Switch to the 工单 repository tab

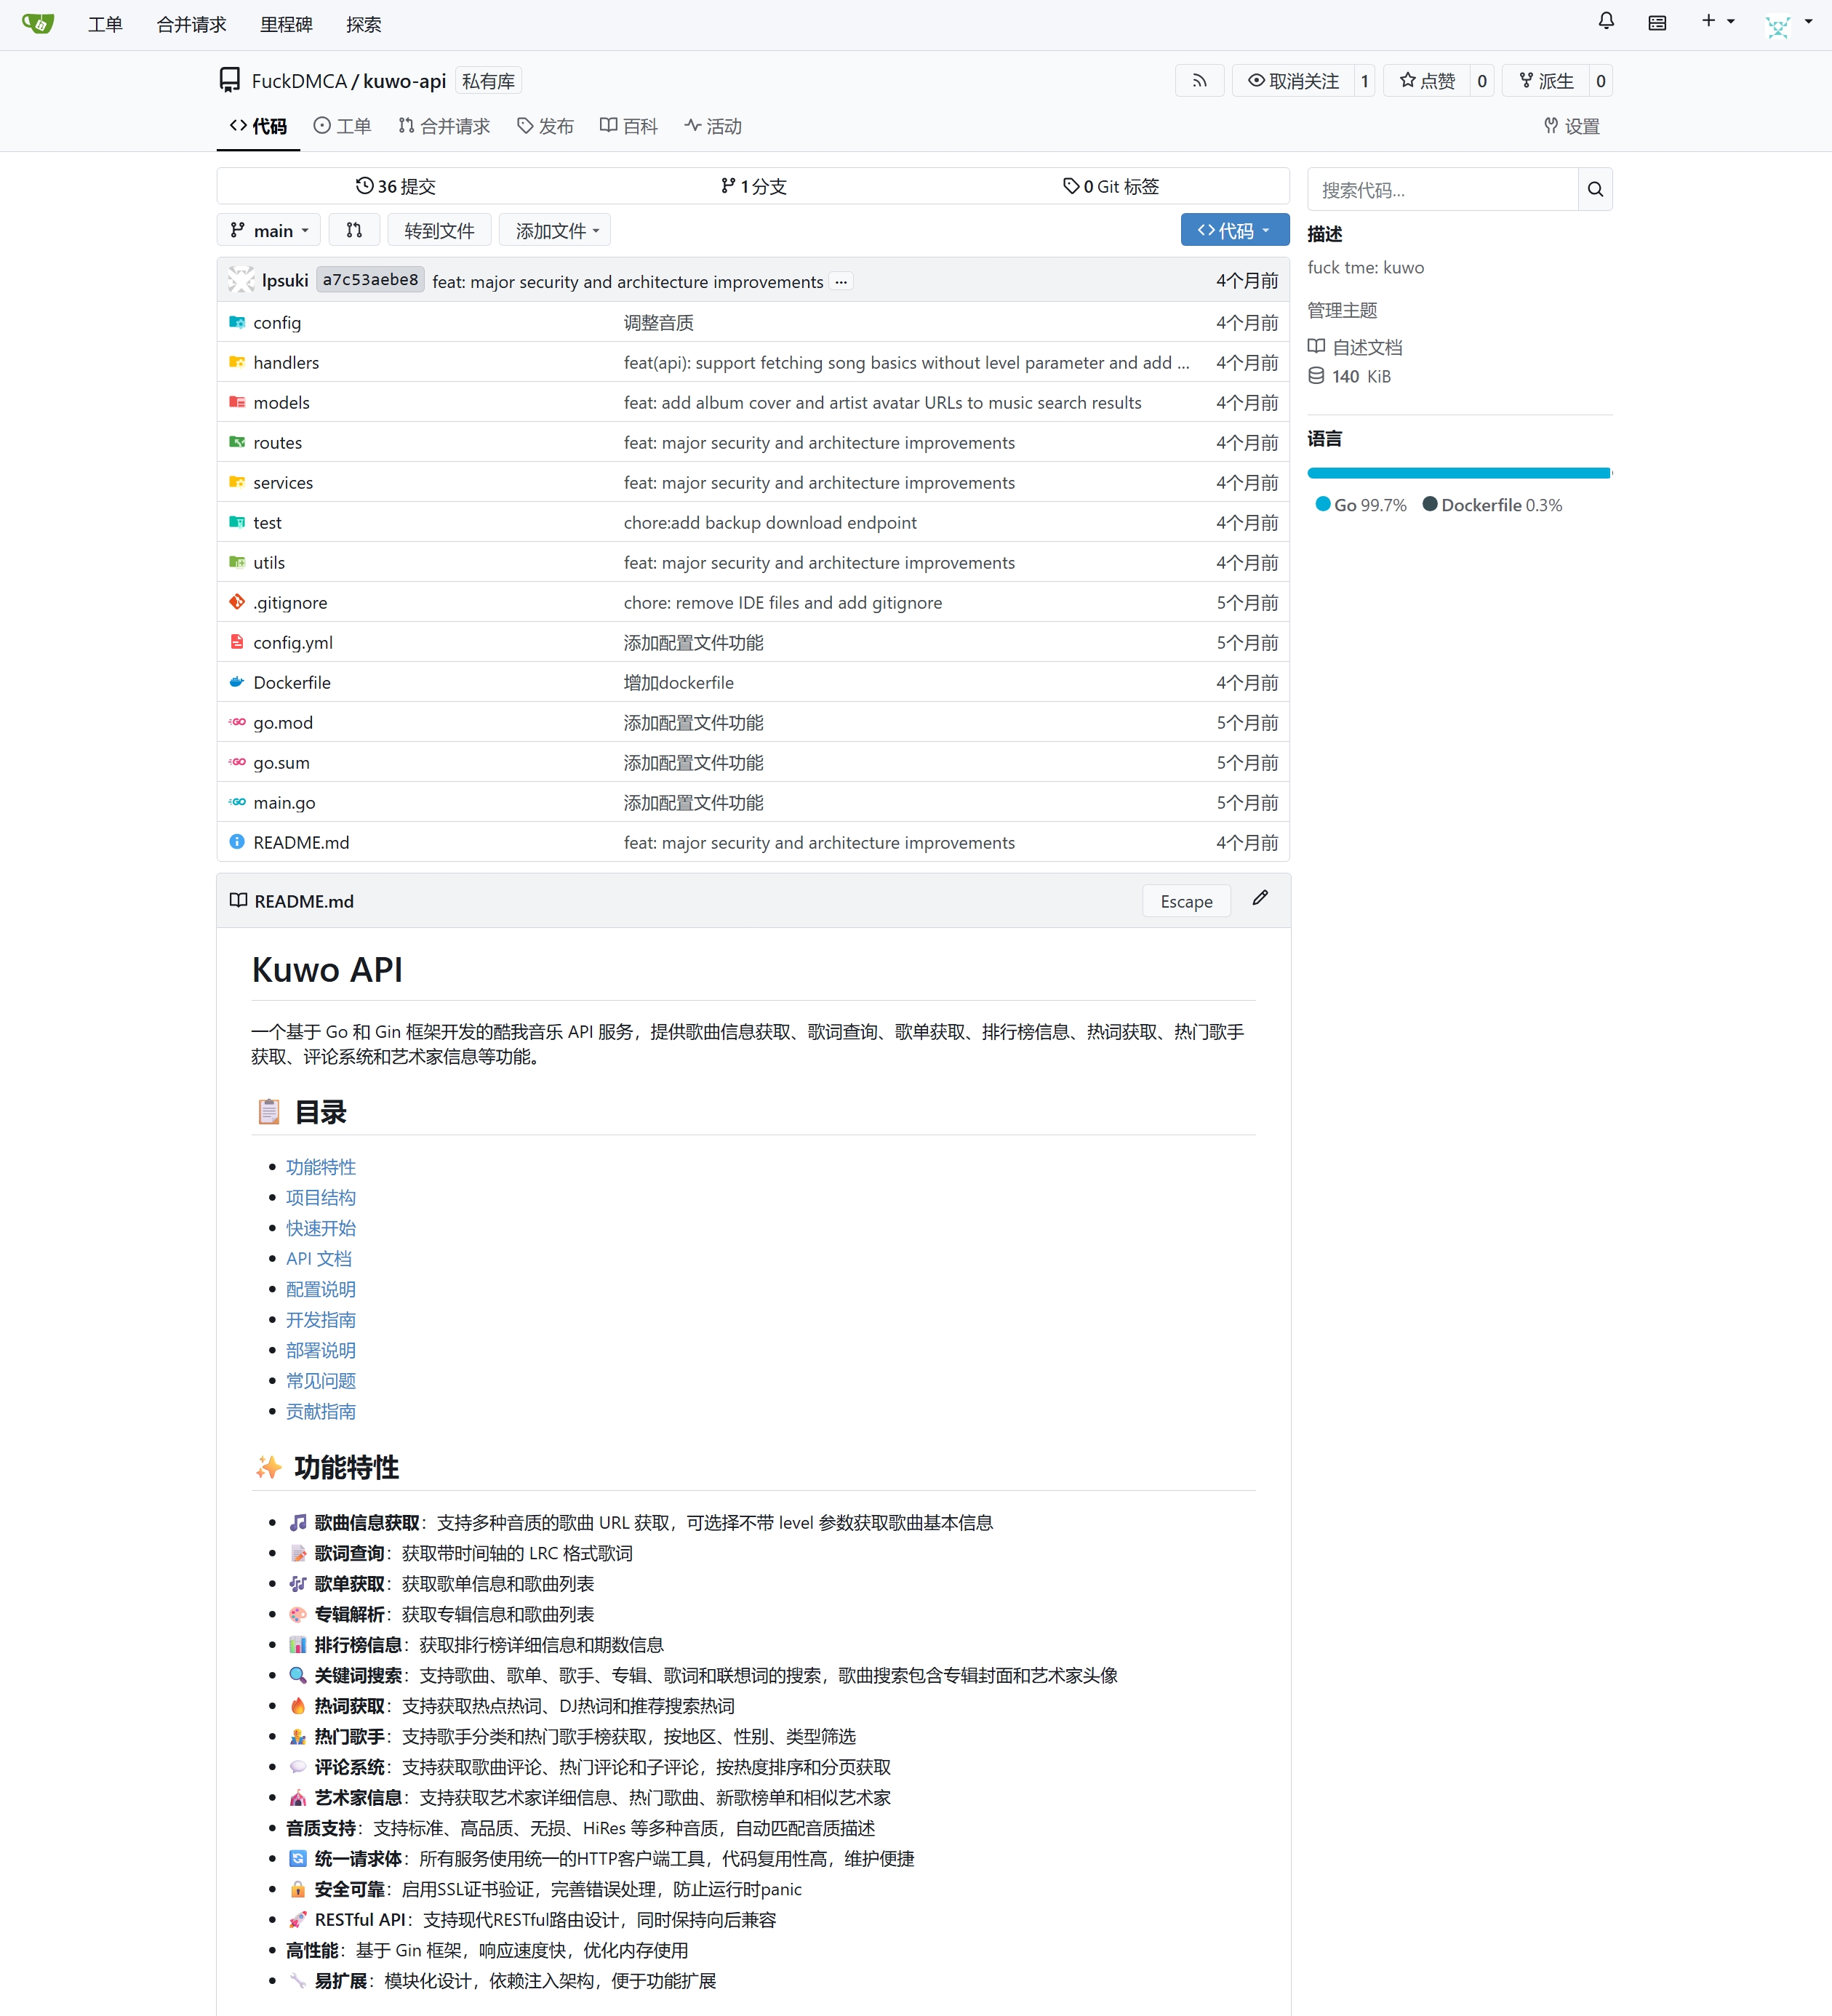point(343,126)
